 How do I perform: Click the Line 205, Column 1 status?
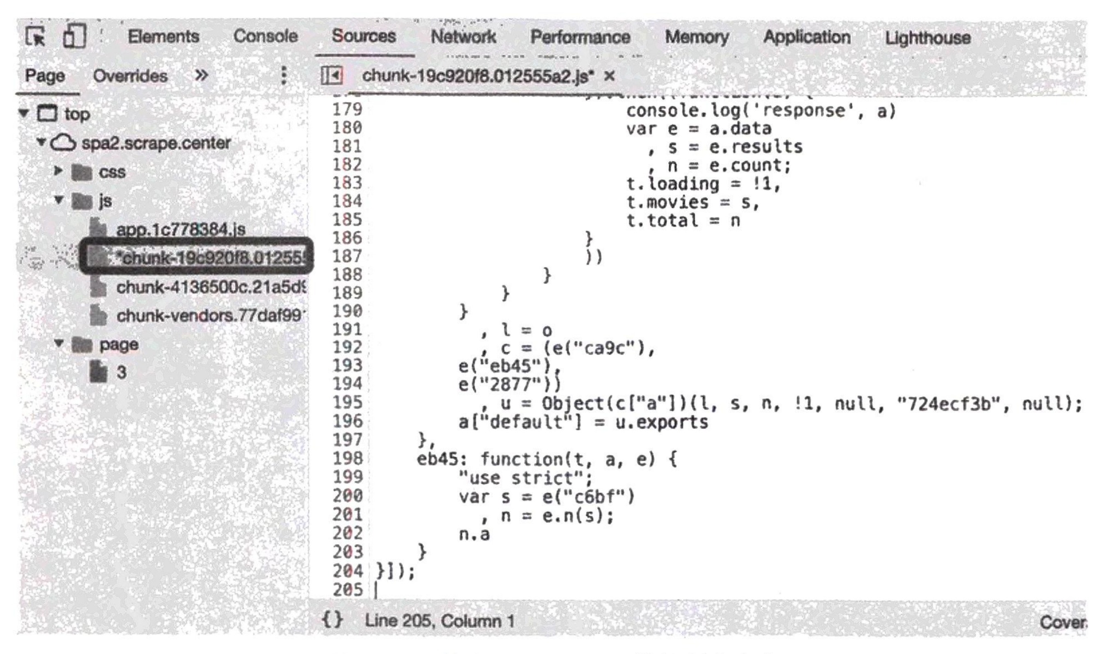(x=439, y=621)
